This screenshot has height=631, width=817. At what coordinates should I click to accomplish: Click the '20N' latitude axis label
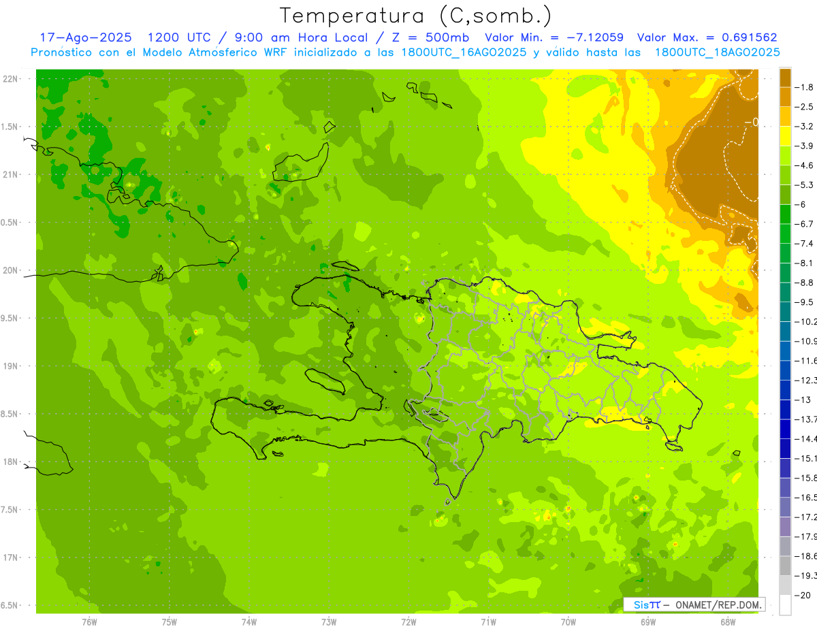click(x=10, y=270)
